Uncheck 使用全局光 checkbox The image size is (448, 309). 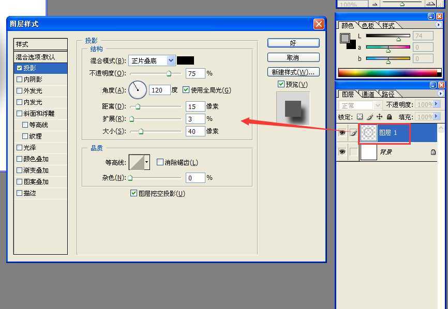coord(186,90)
